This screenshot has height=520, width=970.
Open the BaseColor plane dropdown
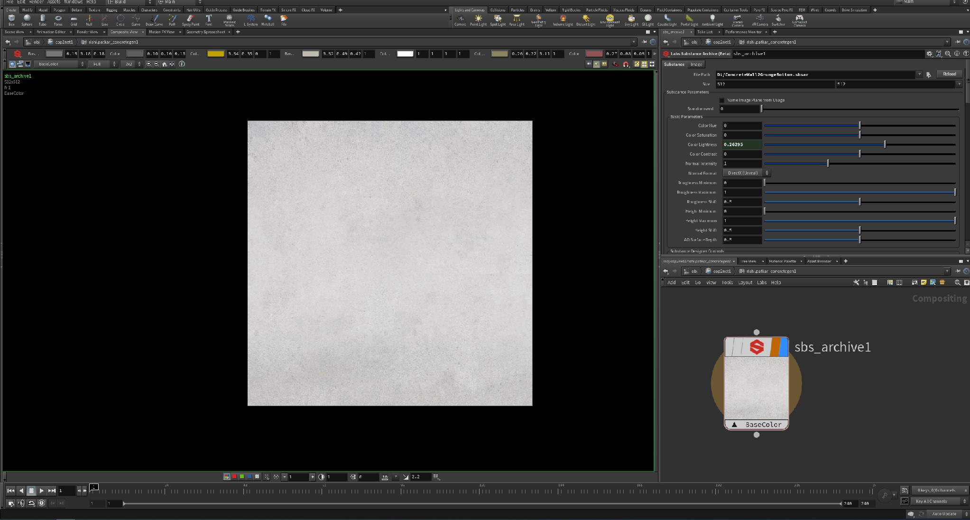click(59, 64)
